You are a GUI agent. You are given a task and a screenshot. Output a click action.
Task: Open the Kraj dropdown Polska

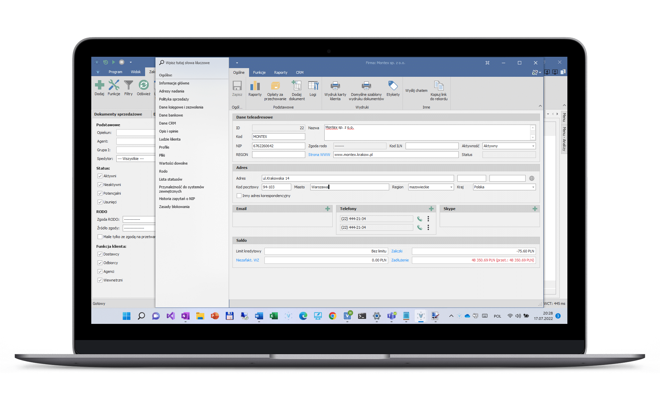pyautogui.click(x=504, y=187)
